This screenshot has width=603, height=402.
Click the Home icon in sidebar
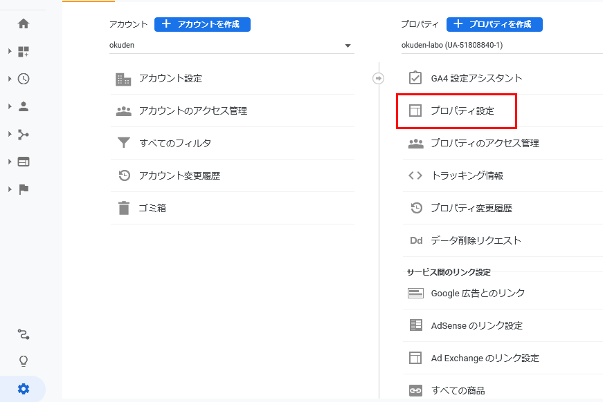tap(24, 23)
